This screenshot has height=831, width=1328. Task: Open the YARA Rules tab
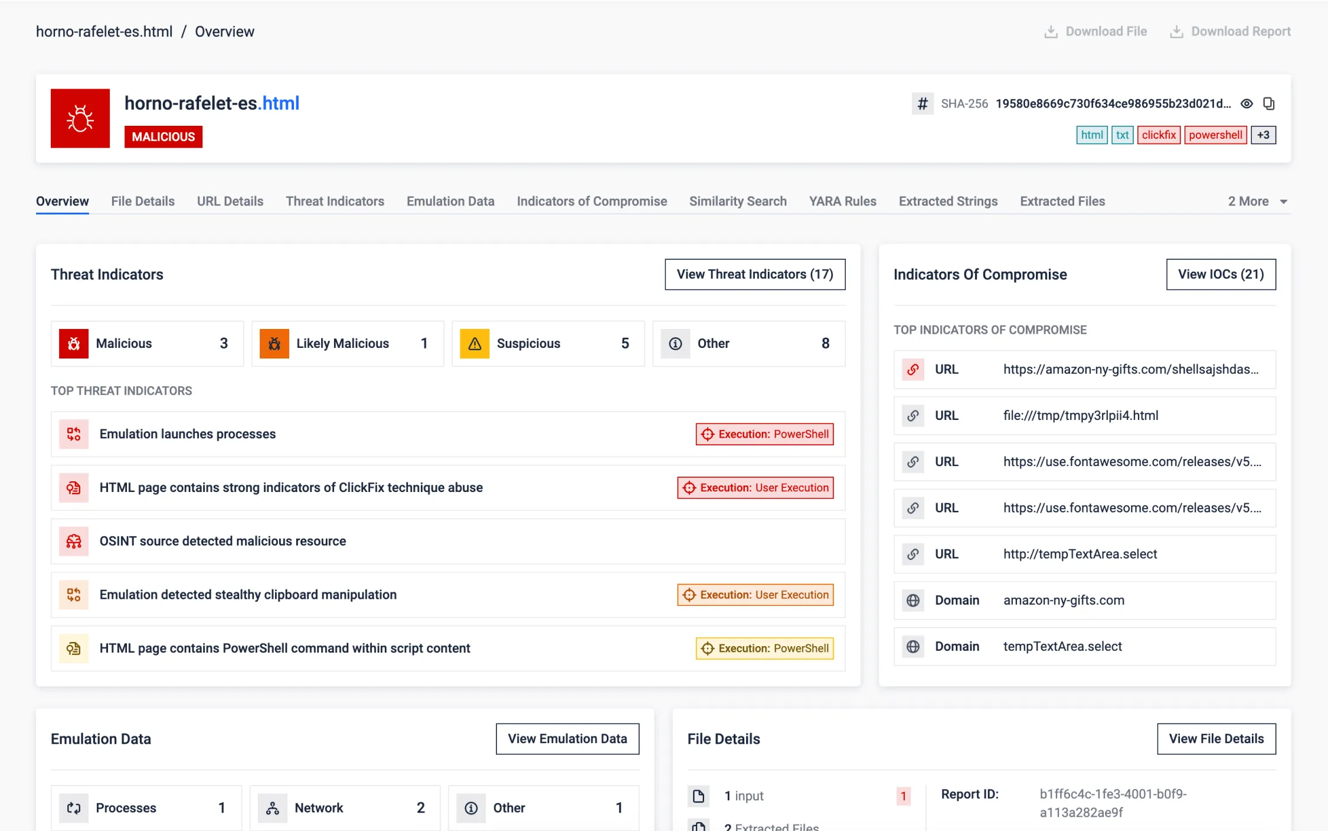click(842, 201)
